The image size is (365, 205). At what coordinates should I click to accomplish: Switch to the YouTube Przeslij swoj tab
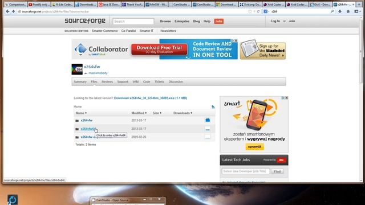pos(39,5)
